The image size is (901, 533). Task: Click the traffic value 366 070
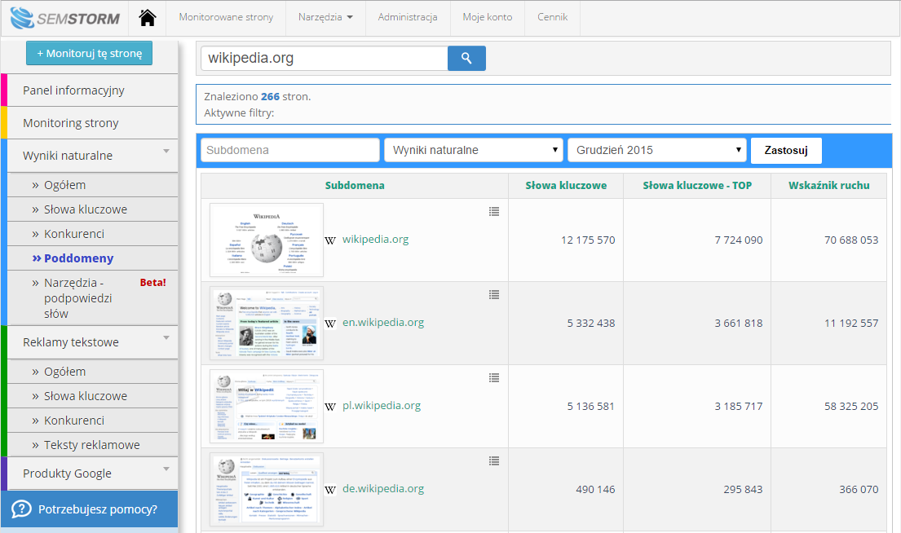[x=859, y=490]
